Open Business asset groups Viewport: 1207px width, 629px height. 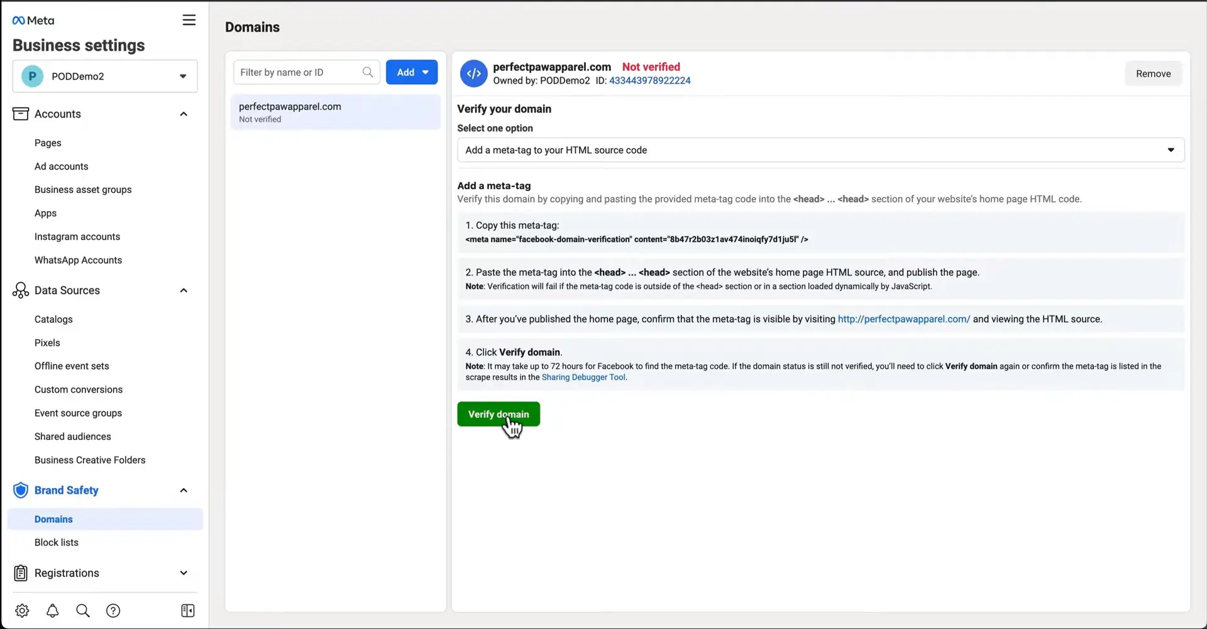pyautogui.click(x=83, y=190)
